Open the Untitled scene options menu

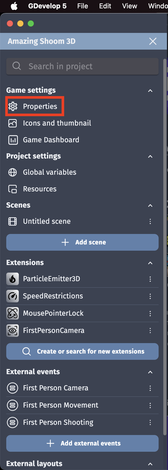(150, 221)
